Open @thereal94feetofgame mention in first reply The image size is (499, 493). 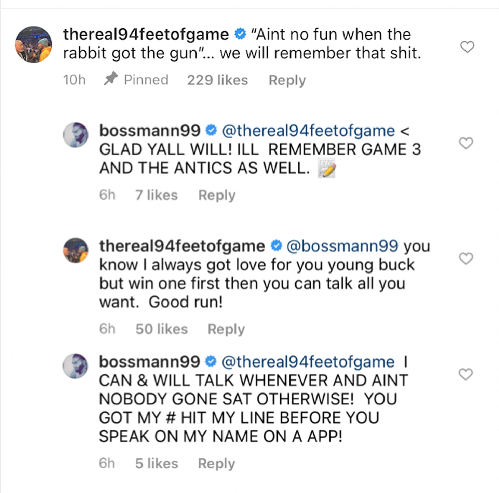pos(308,131)
